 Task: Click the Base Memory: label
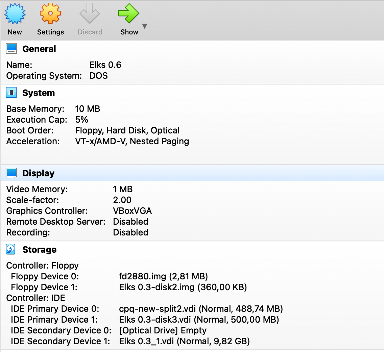[35, 109]
